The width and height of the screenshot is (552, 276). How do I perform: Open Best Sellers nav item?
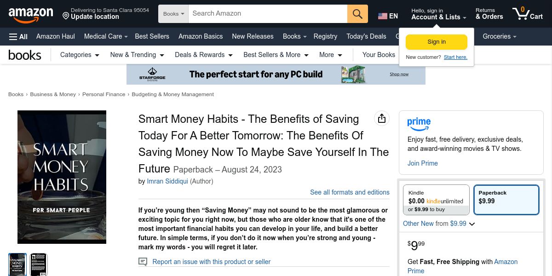152,36
